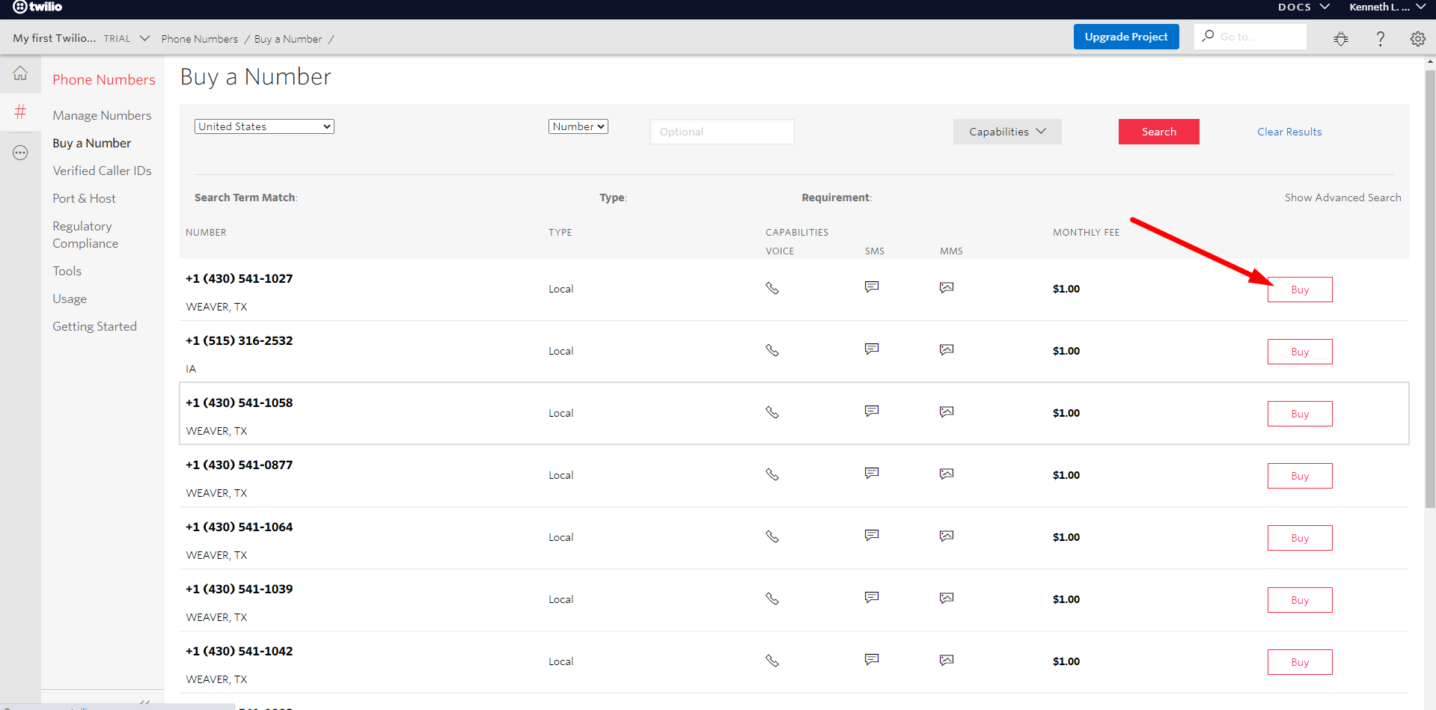Click SMS icon for +1 (430) 541-1058
1436x710 pixels.
(872, 411)
